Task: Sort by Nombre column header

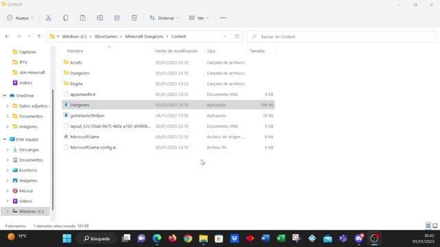Action: pos(75,51)
